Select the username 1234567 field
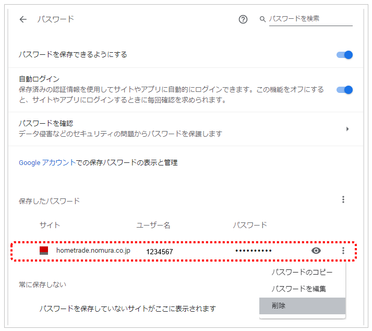 159,252
